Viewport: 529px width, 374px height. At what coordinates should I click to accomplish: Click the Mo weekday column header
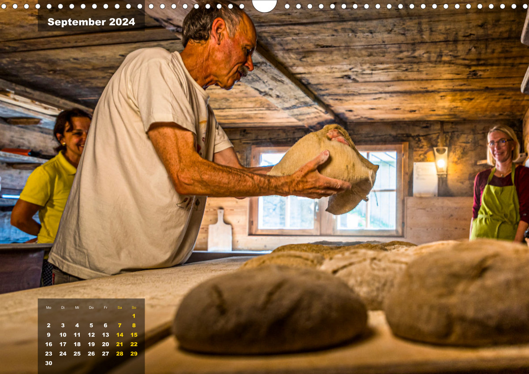(x=48, y=307)
